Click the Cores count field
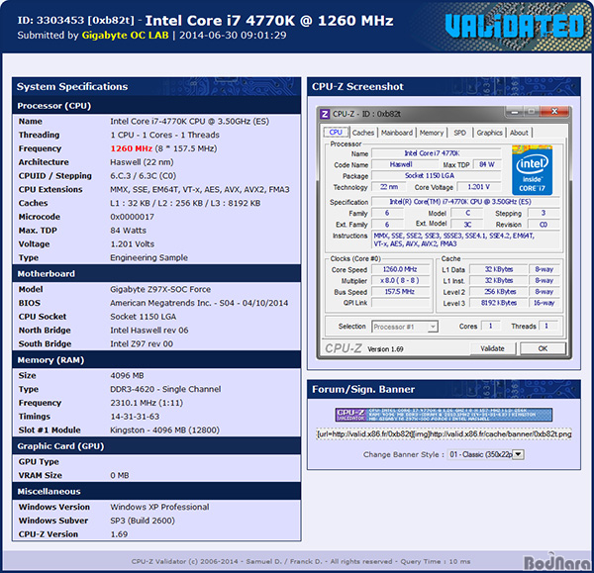 [x=491, y=326]
